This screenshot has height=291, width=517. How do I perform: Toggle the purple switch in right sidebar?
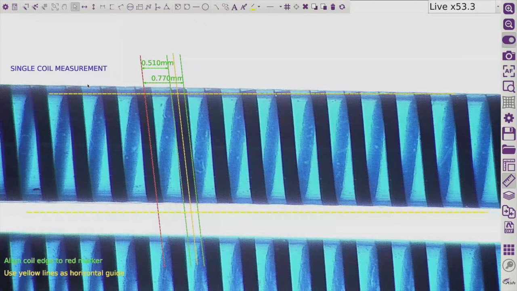509,40
